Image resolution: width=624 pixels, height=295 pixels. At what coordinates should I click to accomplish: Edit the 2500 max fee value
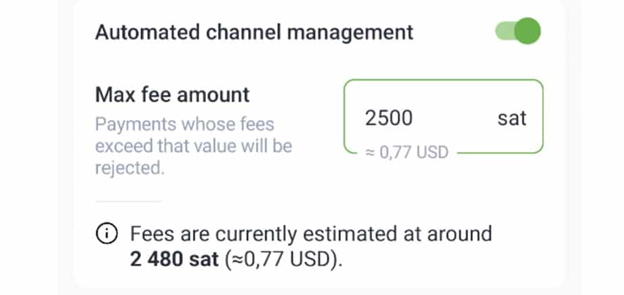(x=389, y=118)
